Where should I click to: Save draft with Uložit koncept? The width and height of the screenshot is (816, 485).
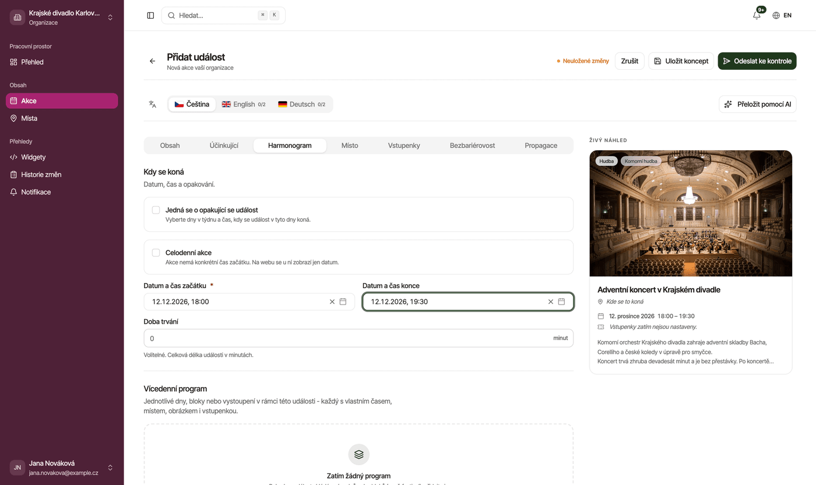[681, 61]
